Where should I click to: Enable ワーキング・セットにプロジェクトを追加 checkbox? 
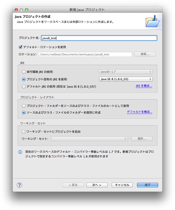click(24, 131)
